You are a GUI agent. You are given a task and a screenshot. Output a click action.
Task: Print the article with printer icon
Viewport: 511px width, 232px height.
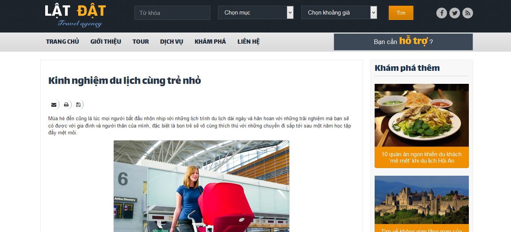[66, 105]
